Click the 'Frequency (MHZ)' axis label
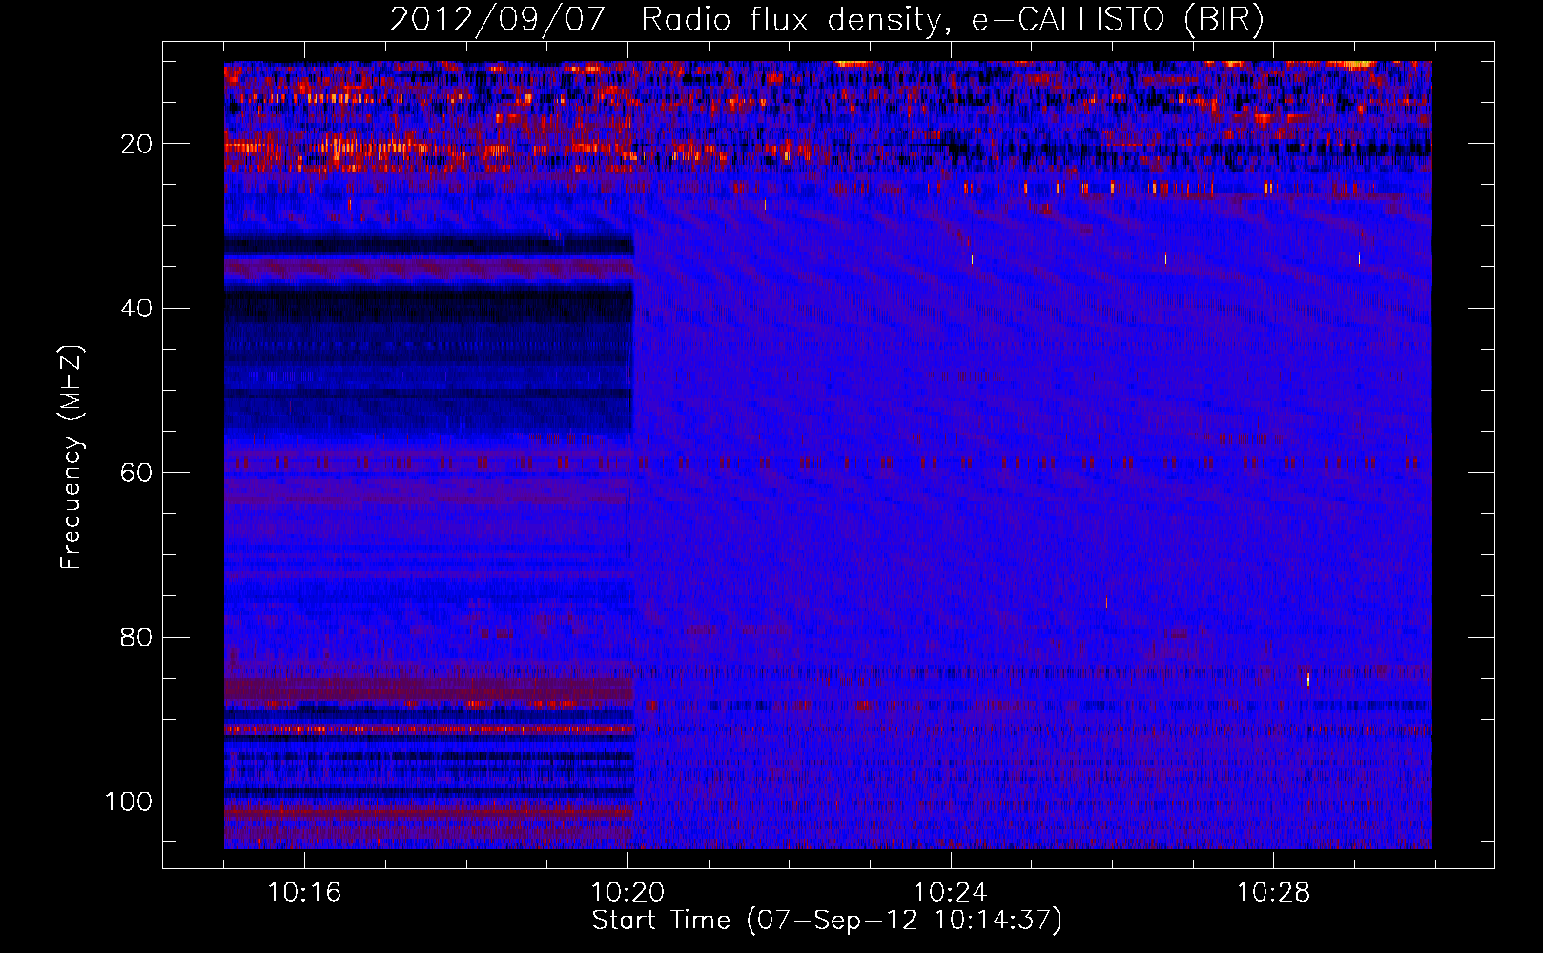 [72, 457]
